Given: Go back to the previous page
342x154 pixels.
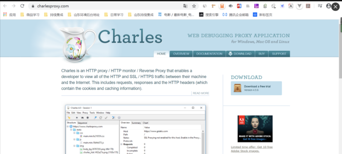Looking at the screenshot, I should [5, 6].
